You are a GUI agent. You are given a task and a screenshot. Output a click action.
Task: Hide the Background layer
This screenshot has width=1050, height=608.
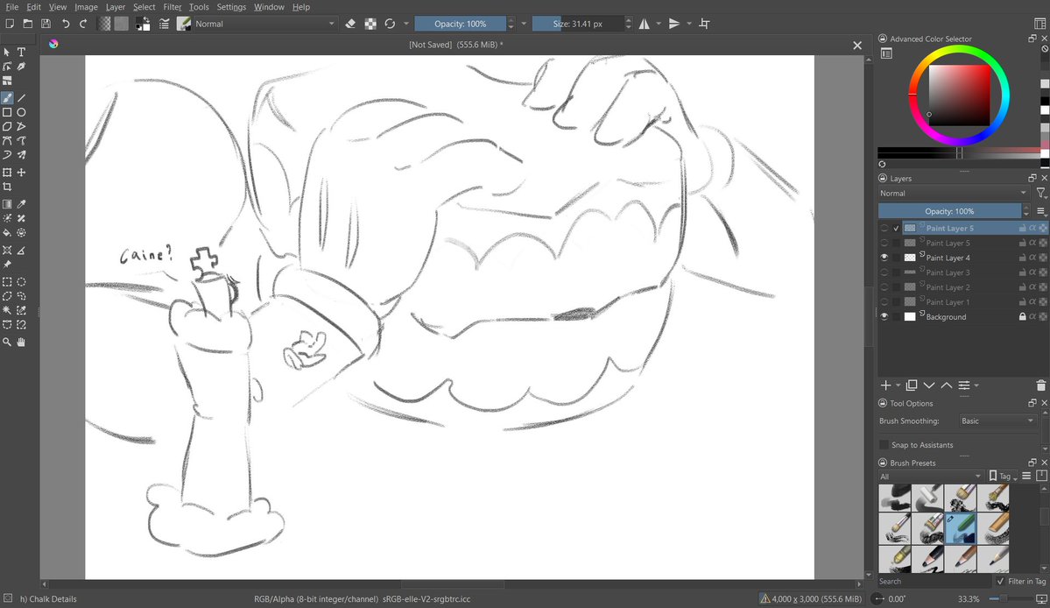884,317
